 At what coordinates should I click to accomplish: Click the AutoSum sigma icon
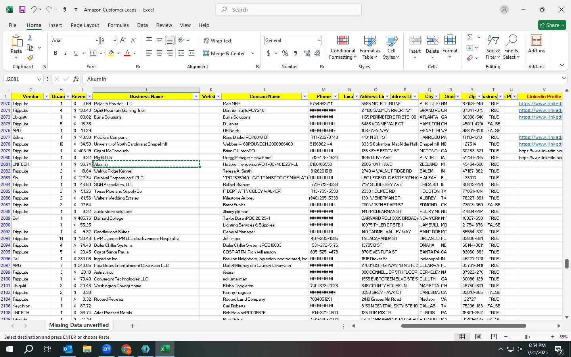coord(470,37)
